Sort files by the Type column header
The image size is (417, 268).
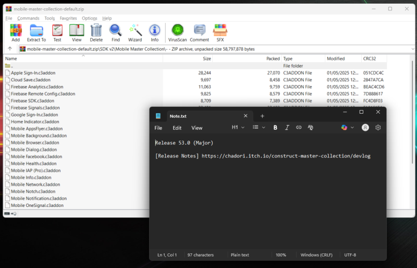point(303,58)
